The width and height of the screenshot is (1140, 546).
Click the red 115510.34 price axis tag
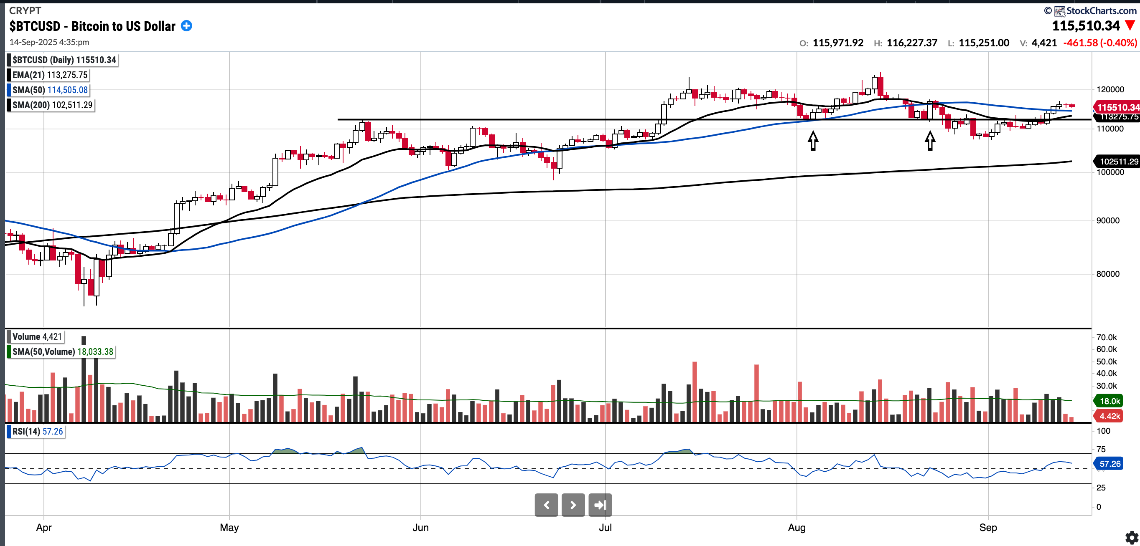[1117, 107]
